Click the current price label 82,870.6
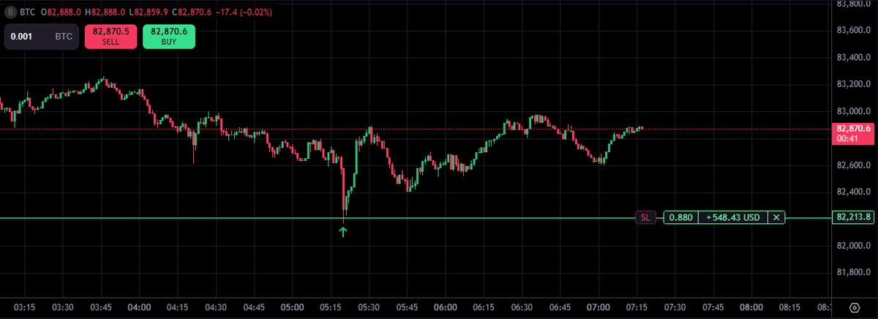Screen dimensions: 878x319 pos(853,130)
